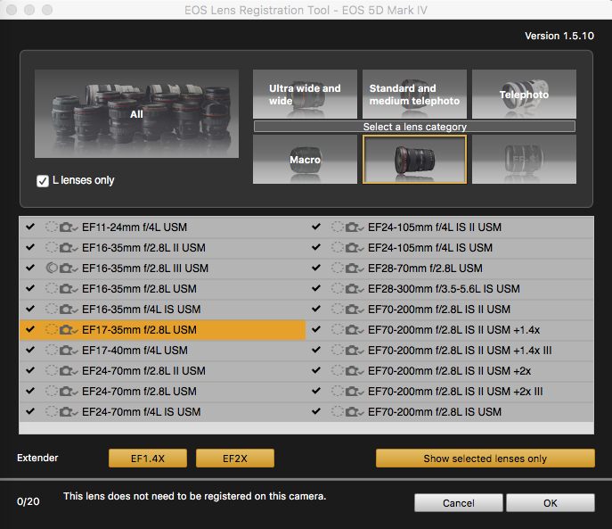Select lens EF24-105mm f/4L IS USM text
This screenshot has height=529, width=612.
click(430, 248)
